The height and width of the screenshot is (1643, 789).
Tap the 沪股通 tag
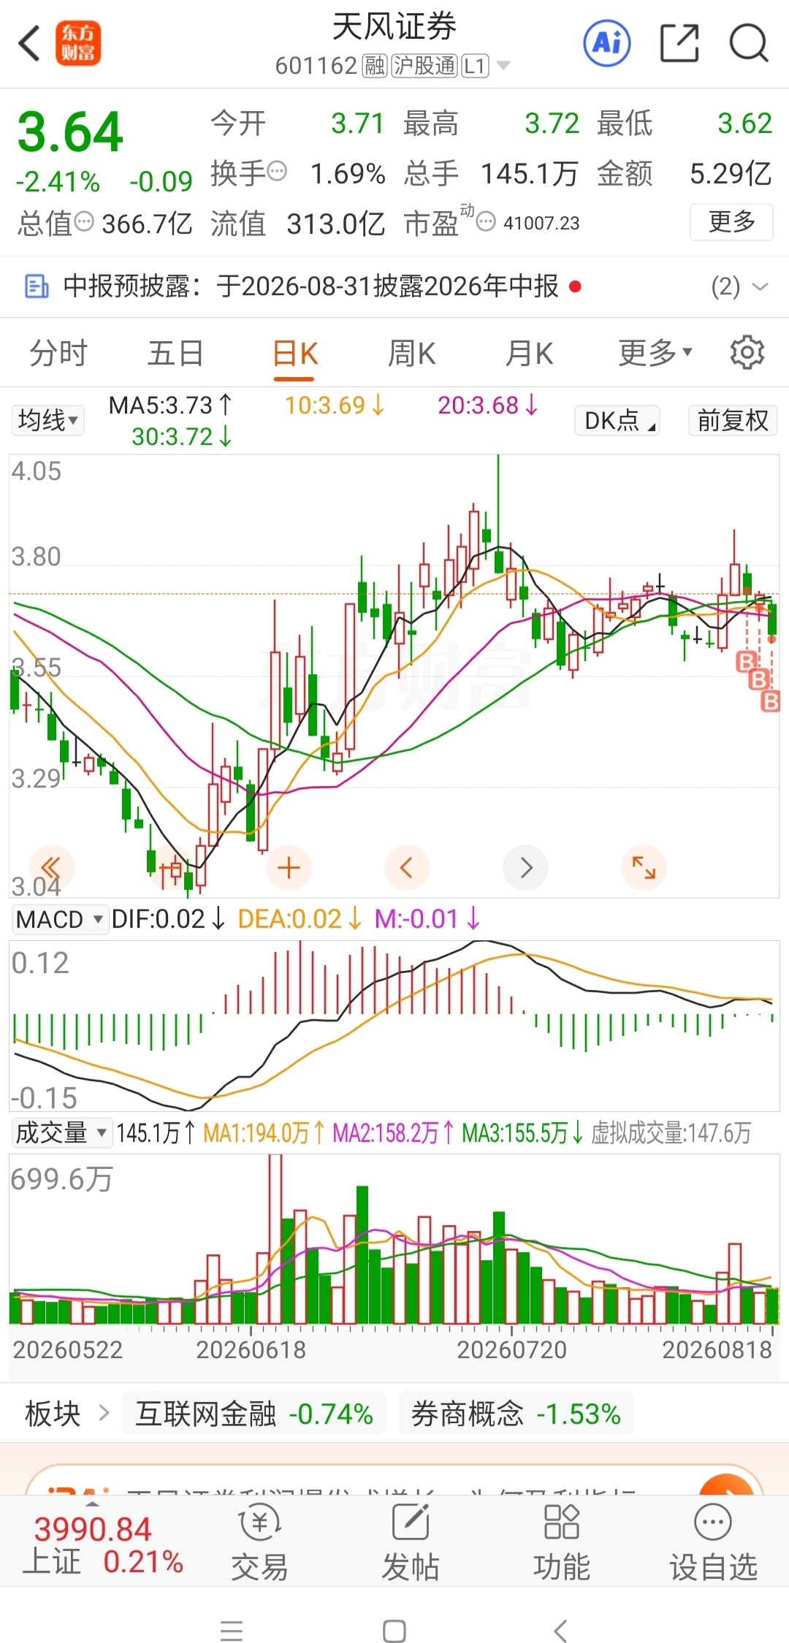pyautogui.click(x=424, y=66)
